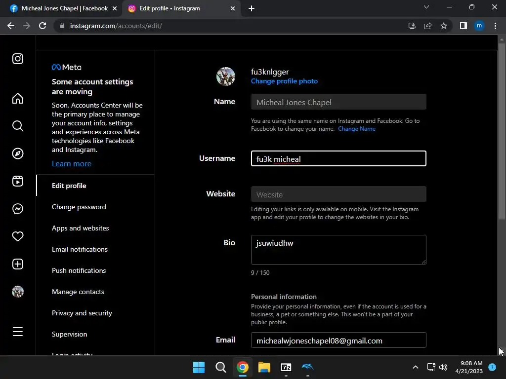The width and height of the screenshot is (506, 379).
Task: Open network status icon in system tray
Action: coord(431,367)
